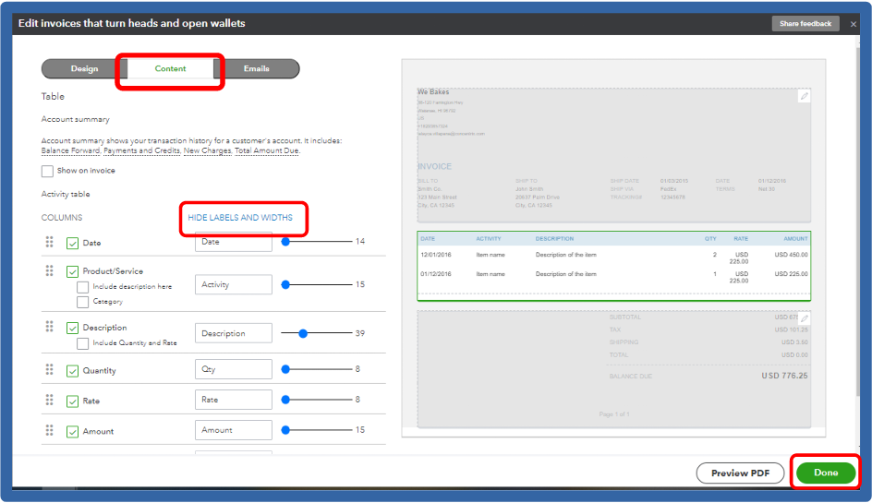
Task: Grab the Quantity row drag handle
Action: click(x=50, y=369)
